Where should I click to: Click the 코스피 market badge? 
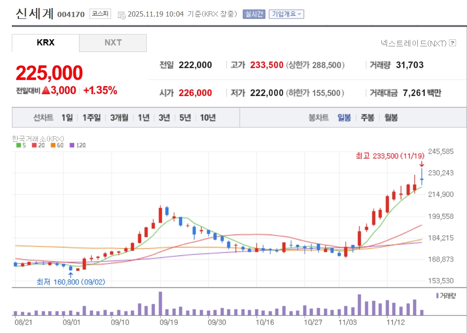coord(100,14)
